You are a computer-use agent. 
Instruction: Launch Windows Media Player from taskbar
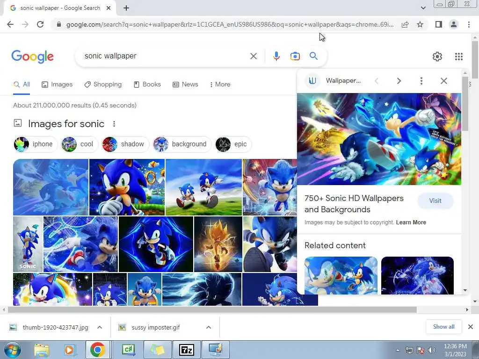tap(69, 350)
